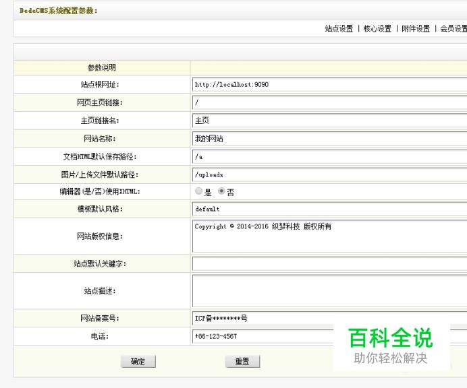Click the 站点默认关键字 label

100,264
